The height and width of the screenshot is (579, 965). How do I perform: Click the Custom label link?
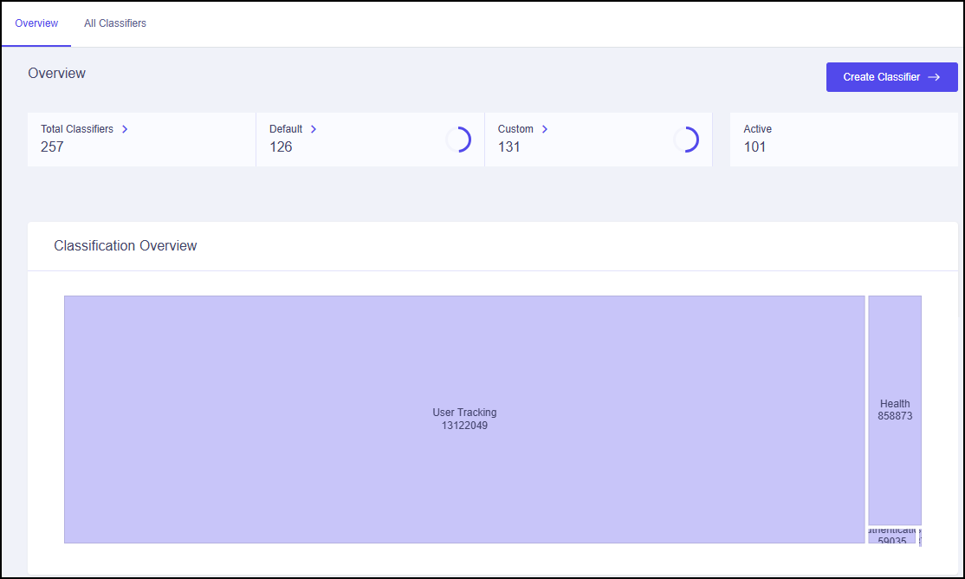(x=516, y=128)
